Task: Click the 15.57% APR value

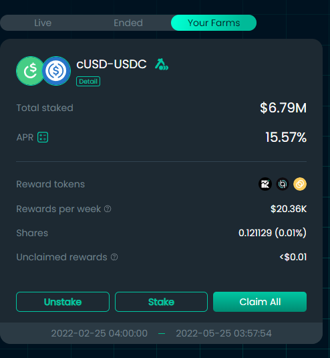Action: tap(286, 137)
